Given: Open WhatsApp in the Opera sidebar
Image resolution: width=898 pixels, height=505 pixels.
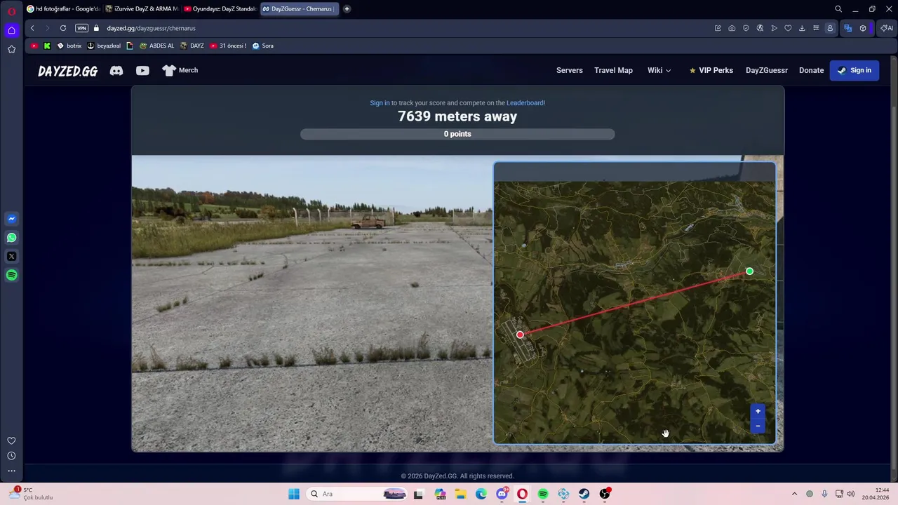Looking at the screenshot, I should click(12, 238).
